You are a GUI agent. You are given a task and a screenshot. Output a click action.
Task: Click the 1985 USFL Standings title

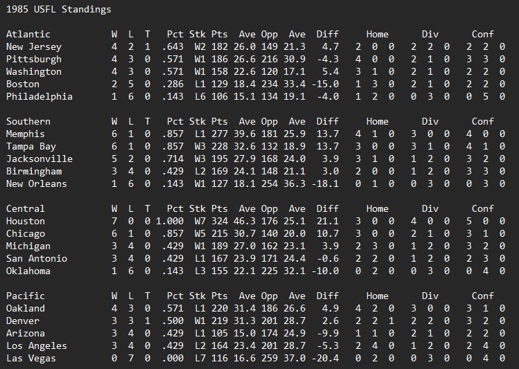click(x=58, y=9)
